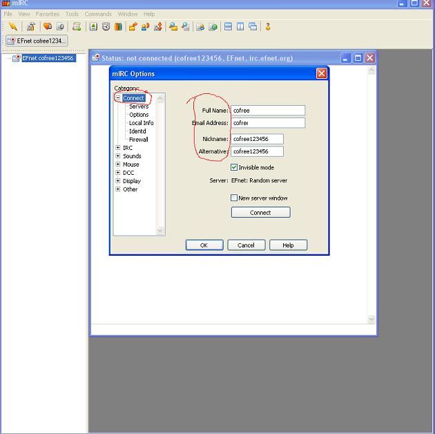This screenshot has width=435, height=434.
Task: Open the Window menu
Action: click(128, 14)
